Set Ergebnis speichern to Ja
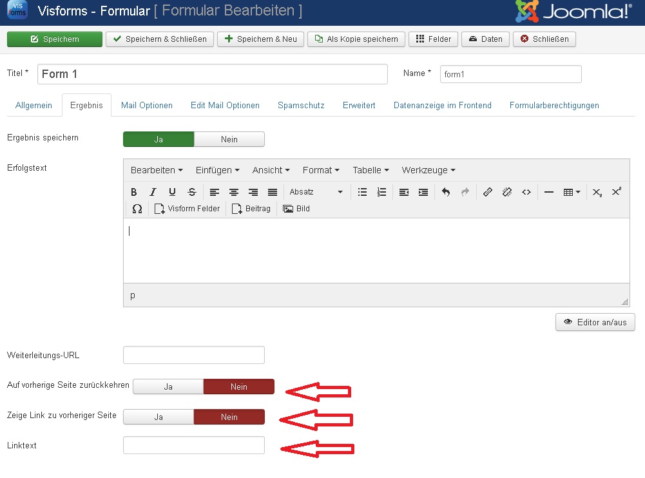Image resolution: width=645 pixels, height=478 pixels. (x=158, y=139)
